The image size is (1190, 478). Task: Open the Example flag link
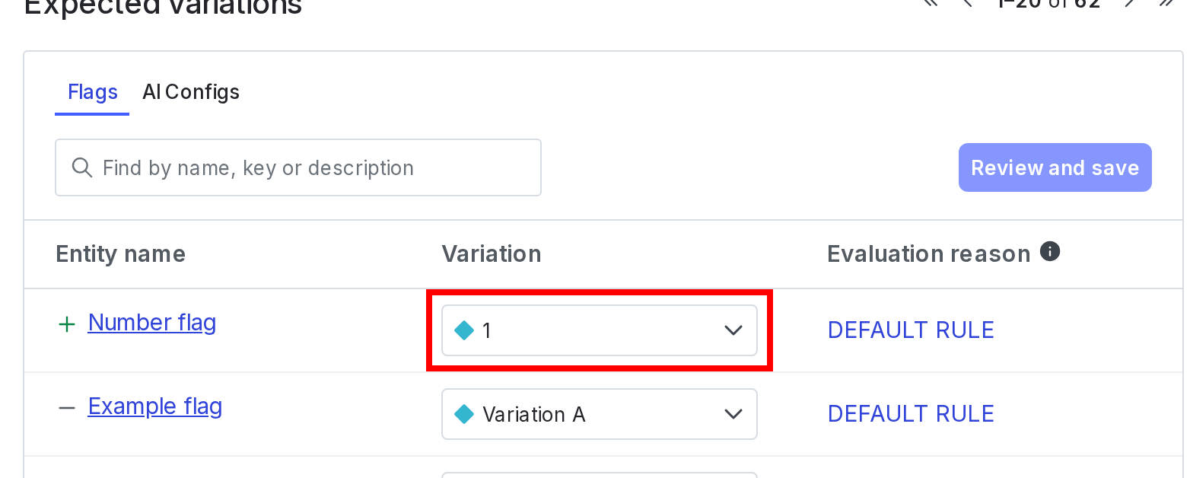155,406
